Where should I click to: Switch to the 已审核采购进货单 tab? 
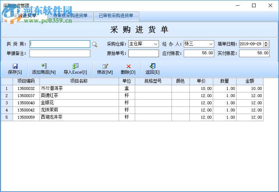coord(116,16)
